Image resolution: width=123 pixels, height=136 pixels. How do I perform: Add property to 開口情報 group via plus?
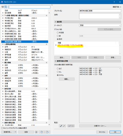[46, 63]
